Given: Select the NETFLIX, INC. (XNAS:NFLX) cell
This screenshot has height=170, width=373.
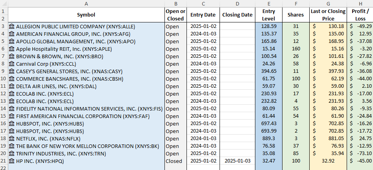Looking at the screenshot, I should click(x=86, y=139).
